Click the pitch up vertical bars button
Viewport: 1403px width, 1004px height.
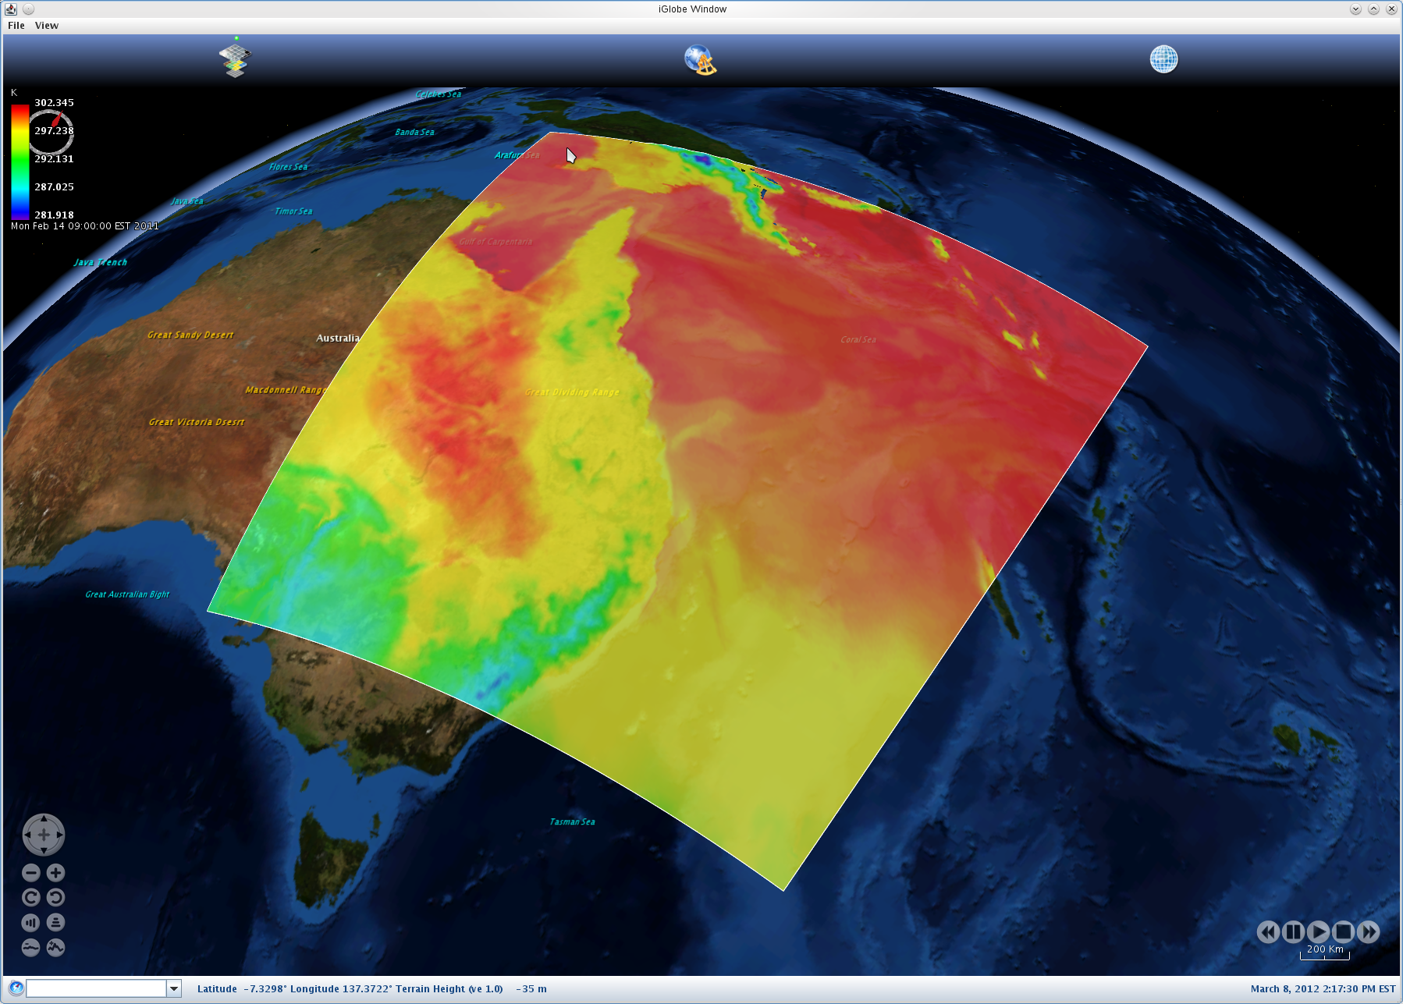(x=31, y=923)
